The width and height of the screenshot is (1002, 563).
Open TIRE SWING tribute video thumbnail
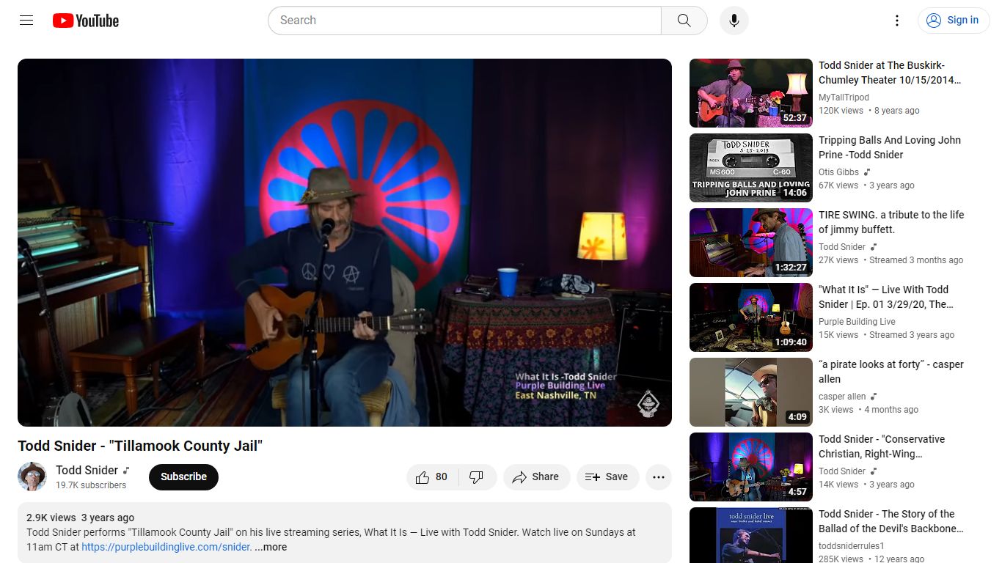751,243
